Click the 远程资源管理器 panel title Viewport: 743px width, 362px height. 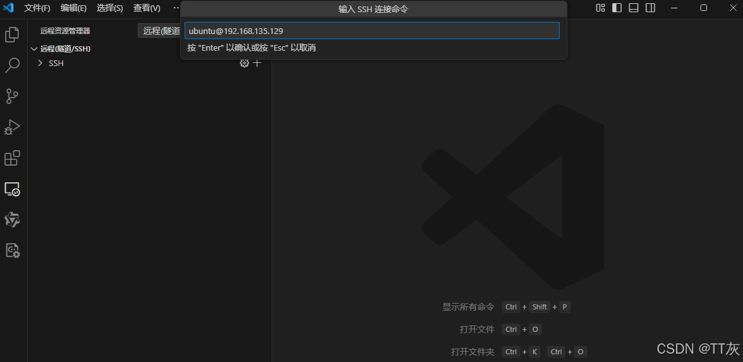[x=65, y=31]
